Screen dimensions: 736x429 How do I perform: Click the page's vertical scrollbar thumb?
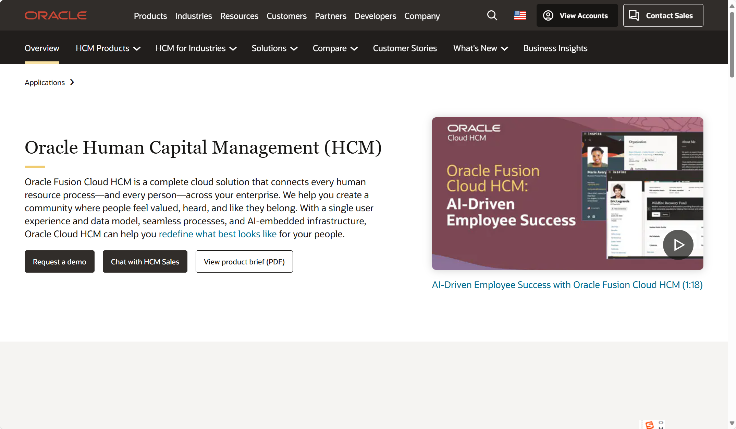(732, 45)
